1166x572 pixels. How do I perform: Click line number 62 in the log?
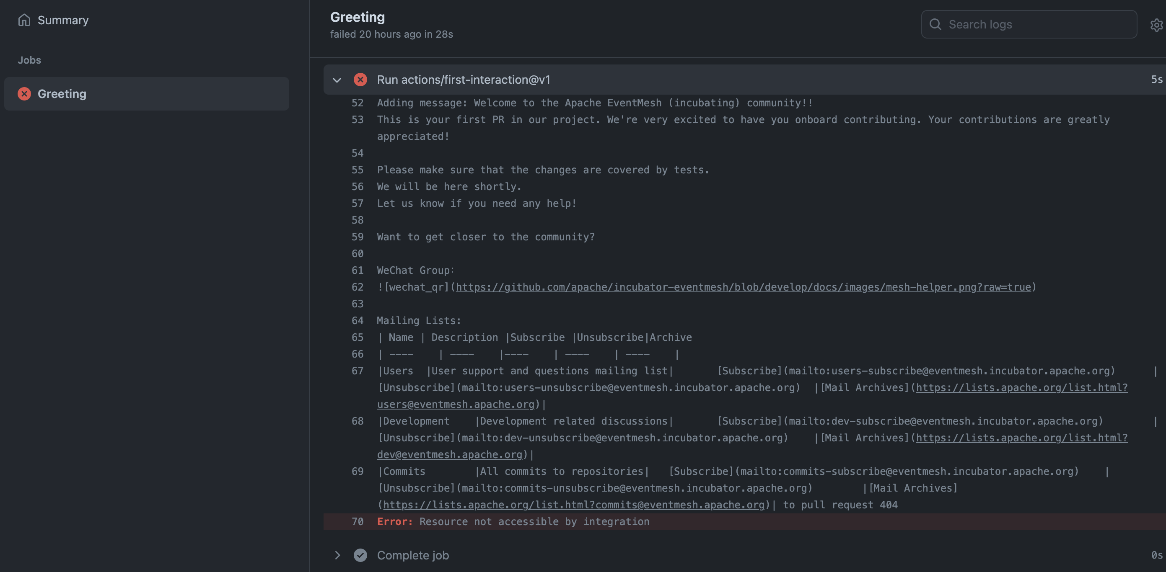click(357, 287)
